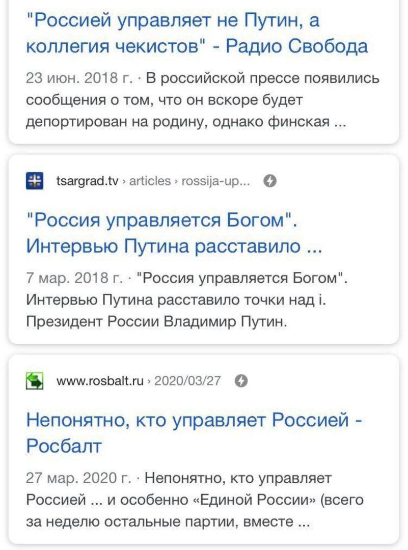Select the "2020/03/27" breadcrumb path
This screenshot has height=550, width=408.
[187, 380]
